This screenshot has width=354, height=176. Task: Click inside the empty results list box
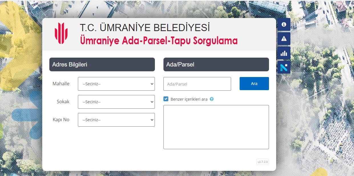point(216,127)
